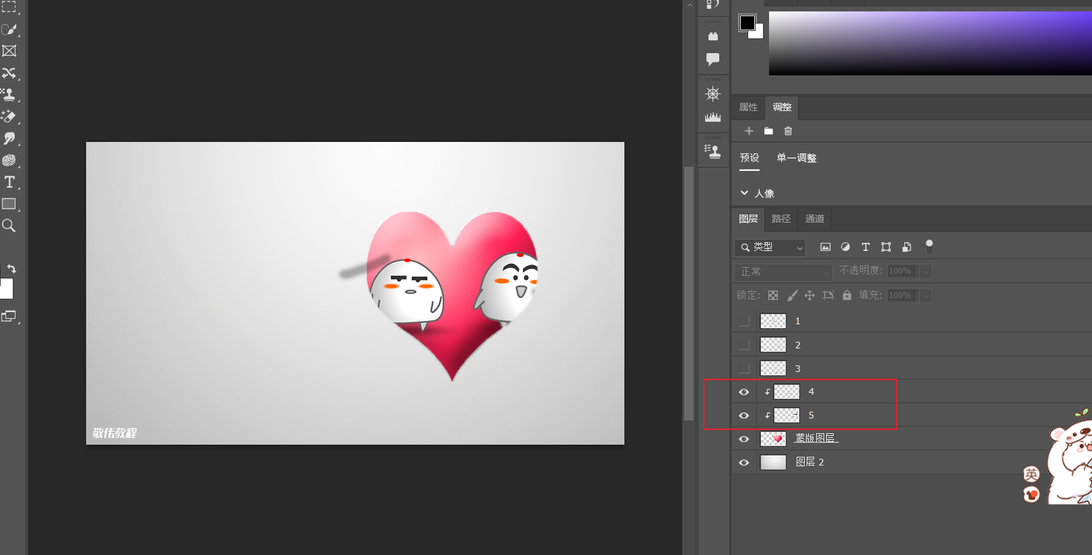Switch to the 属性 tab
This screenshot has width=1092, height=555.
tap(748, 108)
